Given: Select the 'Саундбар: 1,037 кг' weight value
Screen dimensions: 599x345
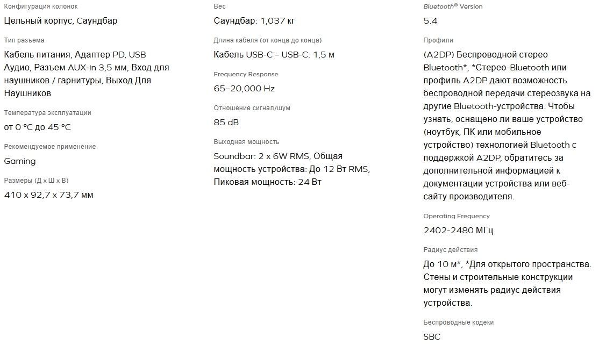Looking at the screenshot, I should (x=254, y=20).
